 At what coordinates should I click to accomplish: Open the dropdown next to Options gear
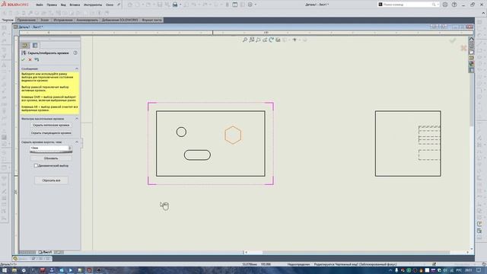[x=256, y=5]
